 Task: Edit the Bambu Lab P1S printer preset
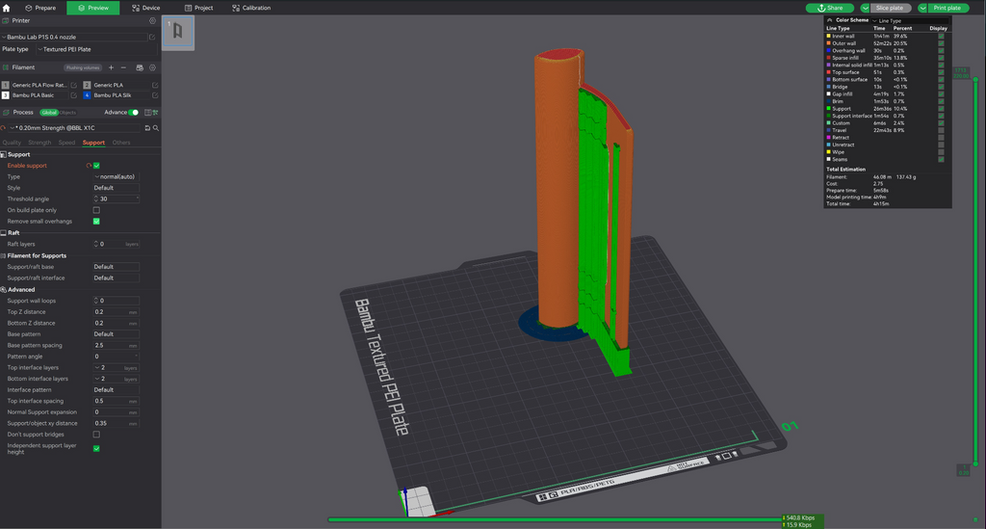click(x=152, y=38)
